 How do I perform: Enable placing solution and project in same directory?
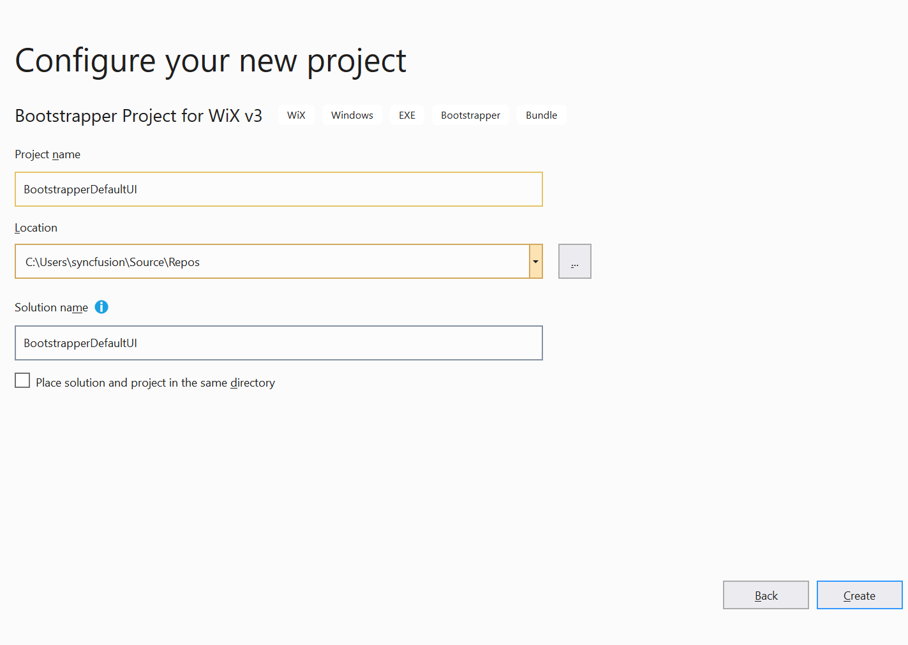22,381
